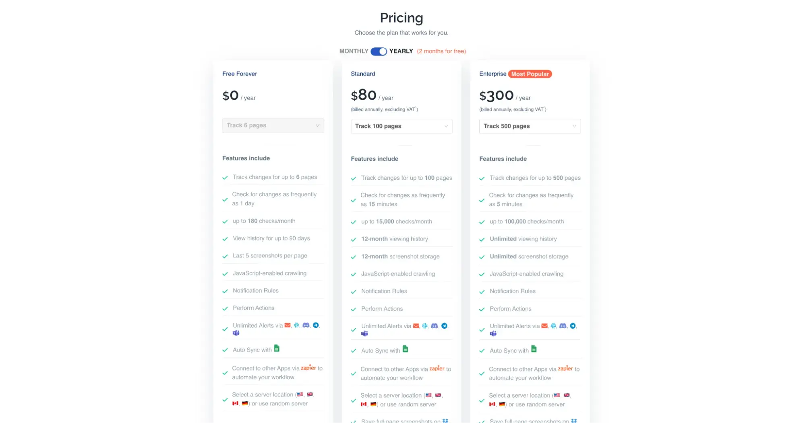Open the Track 6 pages dropdown
805x423 pixels.
click(x=273, y=125)
